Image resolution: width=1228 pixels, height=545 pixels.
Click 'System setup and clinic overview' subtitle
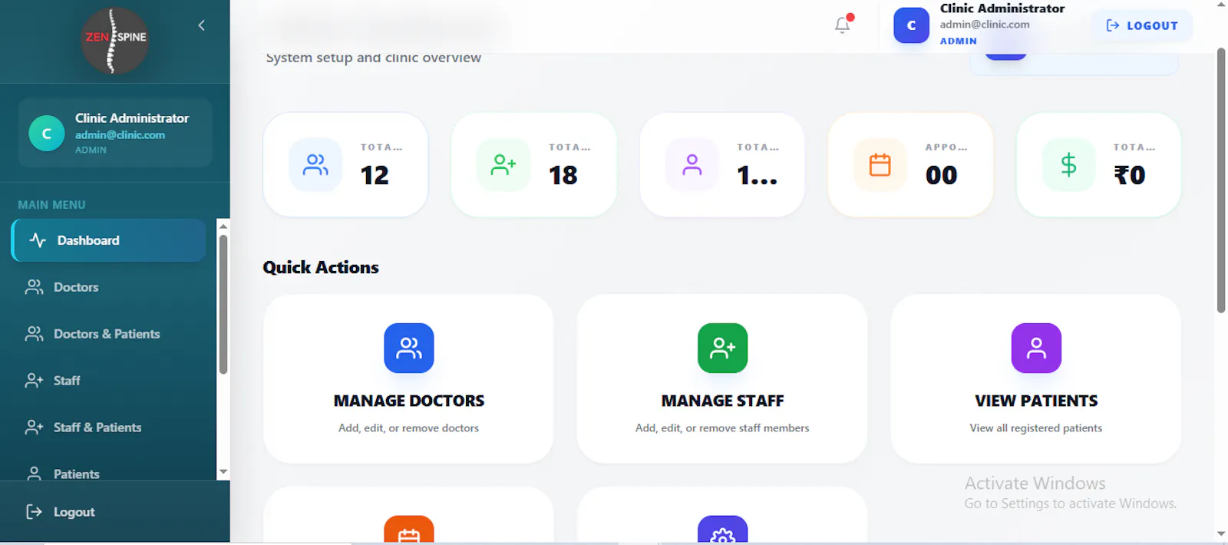point(374,58)
